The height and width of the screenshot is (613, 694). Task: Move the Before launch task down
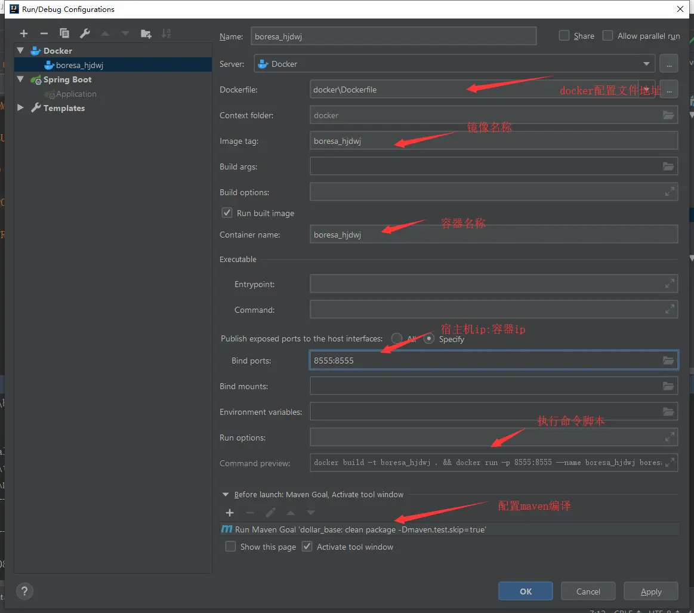[311, 513]
